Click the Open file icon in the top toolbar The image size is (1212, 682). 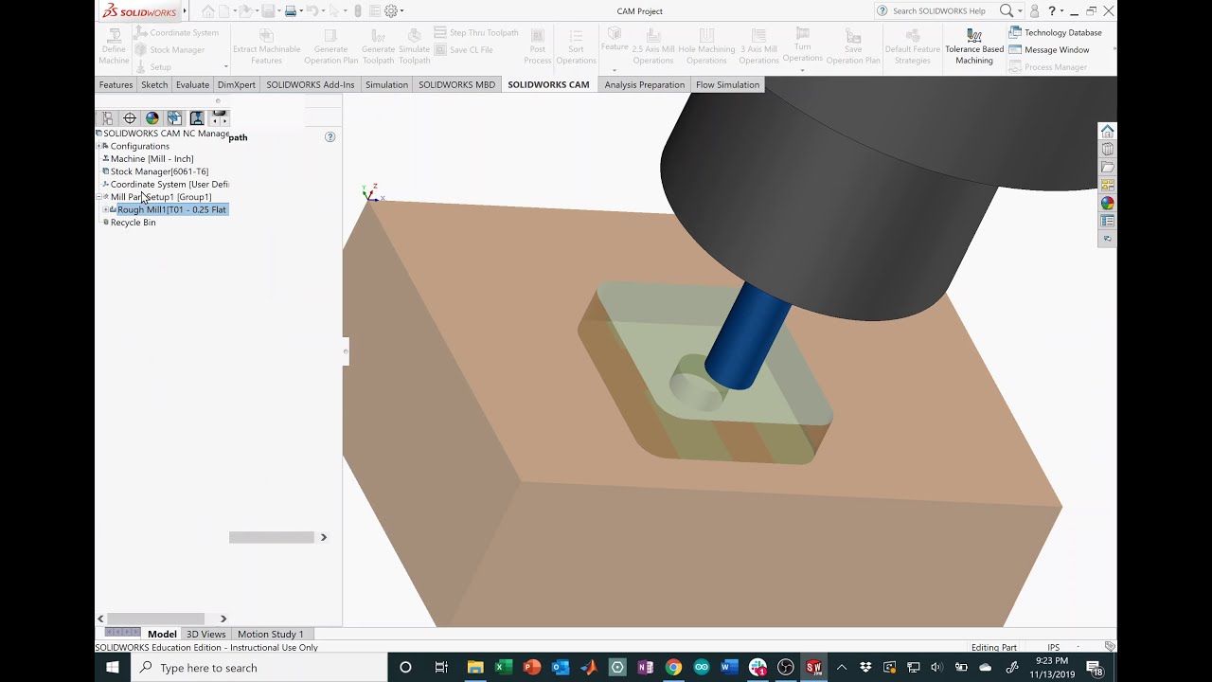tap(245, 11)
